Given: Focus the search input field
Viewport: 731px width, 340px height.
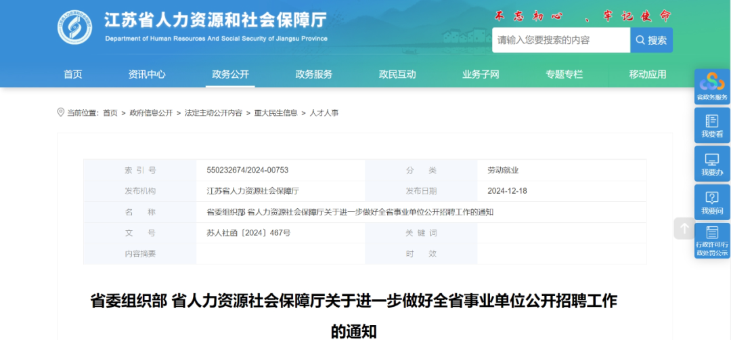Looking at the screenshot, I should (560, 40).
